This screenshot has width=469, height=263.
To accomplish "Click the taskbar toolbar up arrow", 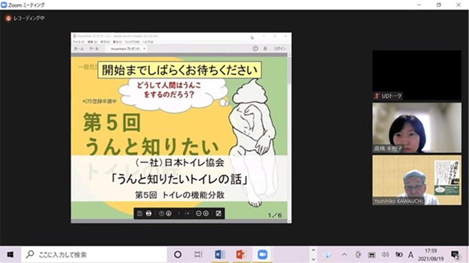I will pos(313,250).
